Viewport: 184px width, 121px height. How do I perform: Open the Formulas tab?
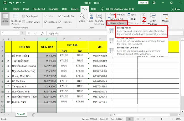pyautogui.click(x=54, y=9)
